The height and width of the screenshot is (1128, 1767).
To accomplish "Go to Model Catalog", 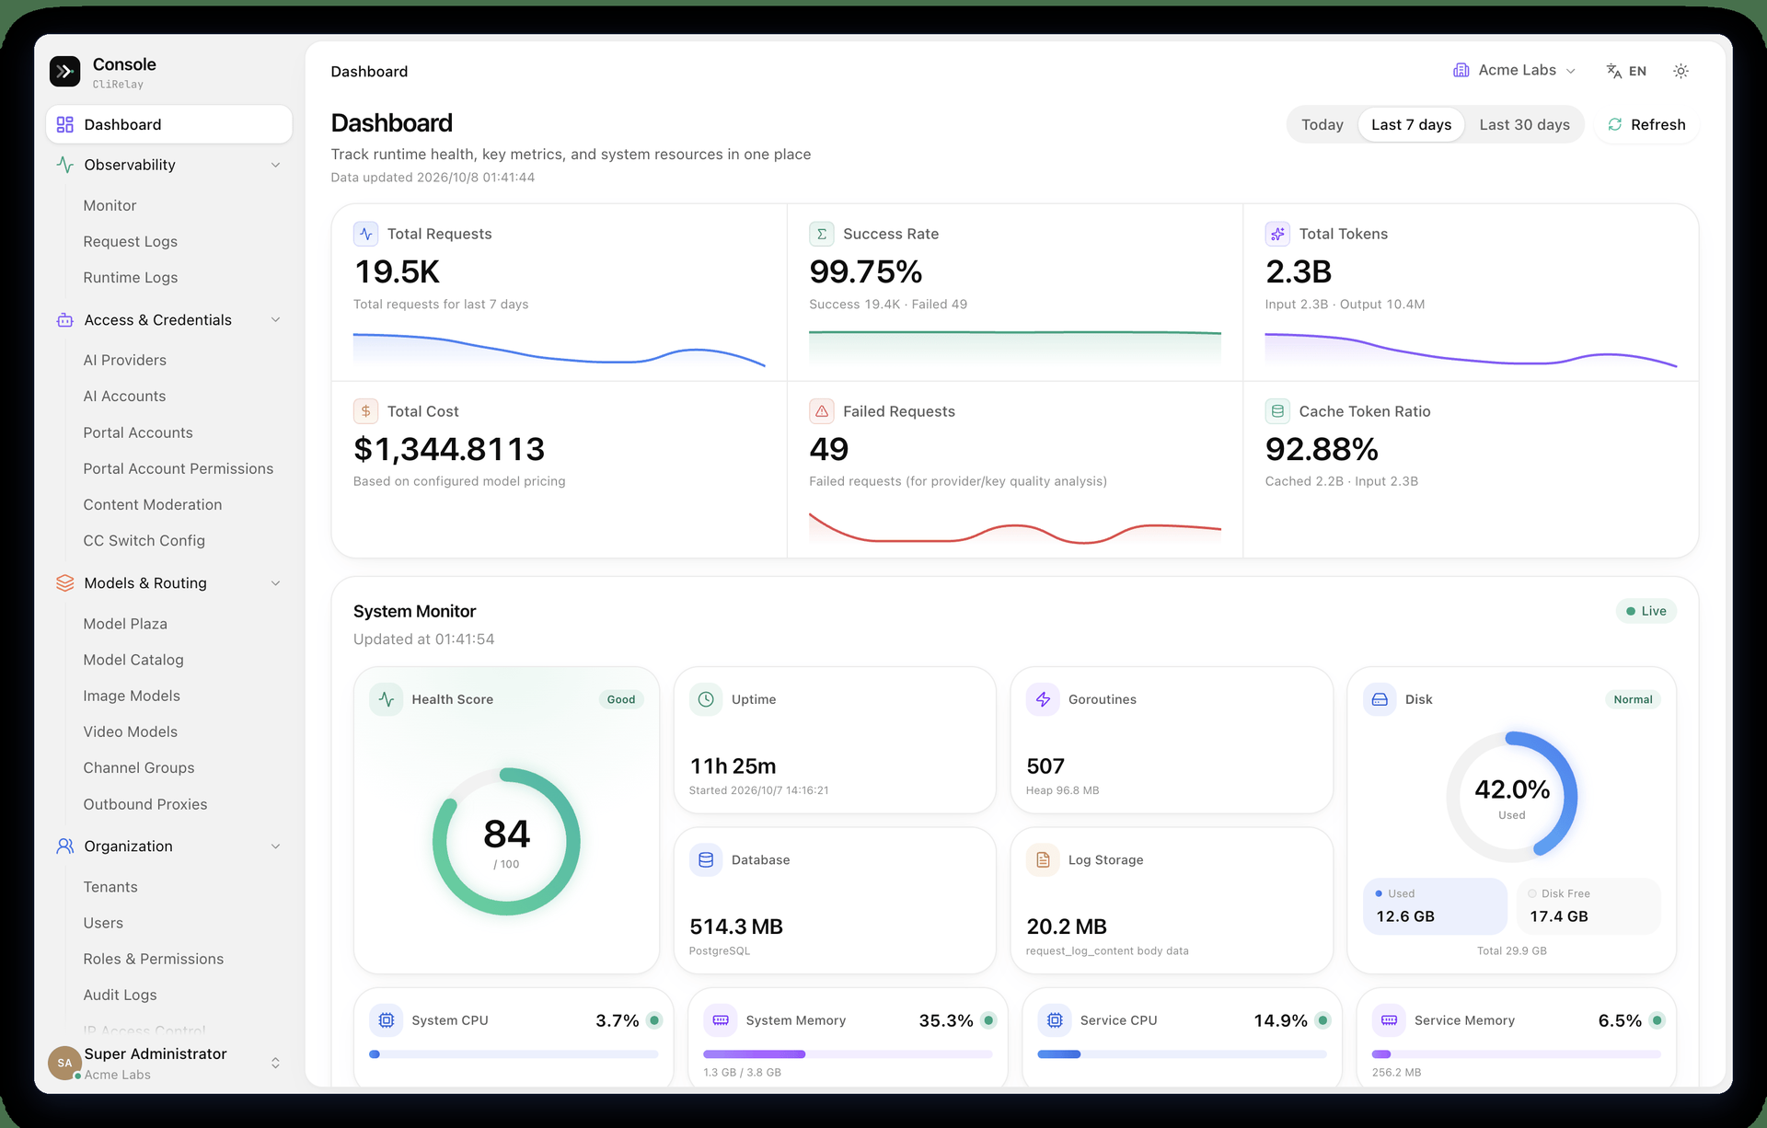I will [133, 660].
